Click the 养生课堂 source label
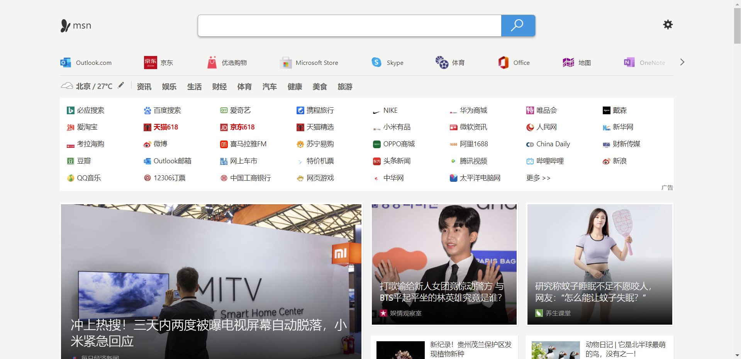 tap(558, 313)
